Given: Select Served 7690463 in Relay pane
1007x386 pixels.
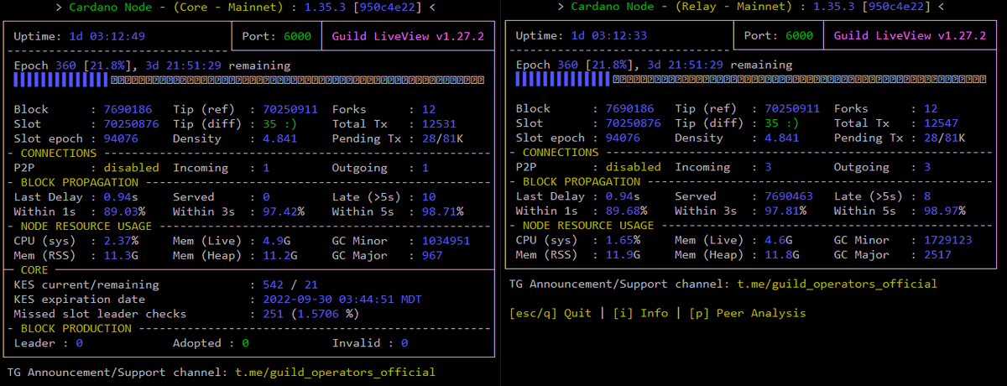Looking at the screenshot, I should click(x=789, y=196).
